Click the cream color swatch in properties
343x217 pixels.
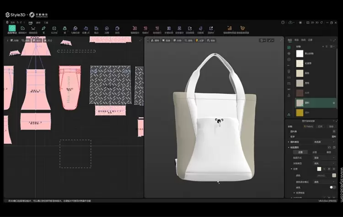point(319,169)
